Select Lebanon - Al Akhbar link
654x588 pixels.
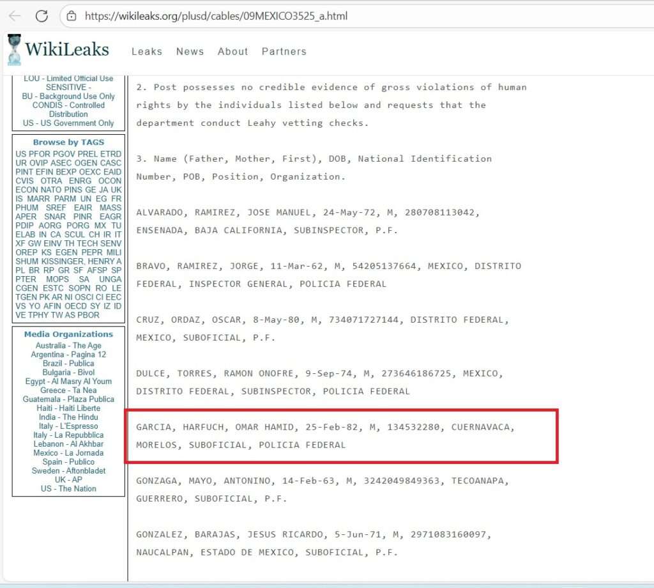click(68, 444)
